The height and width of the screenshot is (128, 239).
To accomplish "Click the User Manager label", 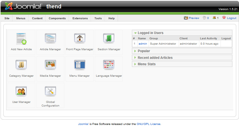I will pos(21,102).
